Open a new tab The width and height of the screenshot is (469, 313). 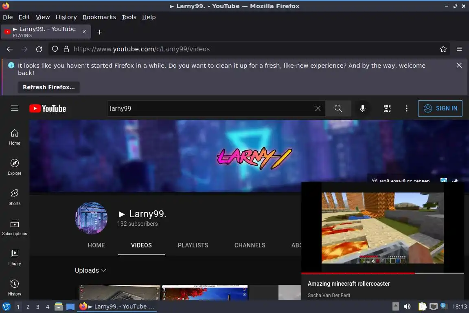[100, 32]
